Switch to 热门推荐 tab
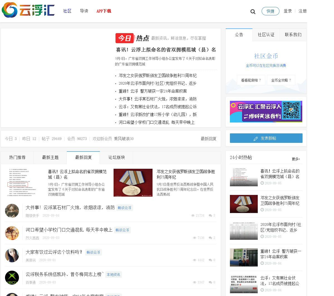334x296 pixels. [17, 158]
